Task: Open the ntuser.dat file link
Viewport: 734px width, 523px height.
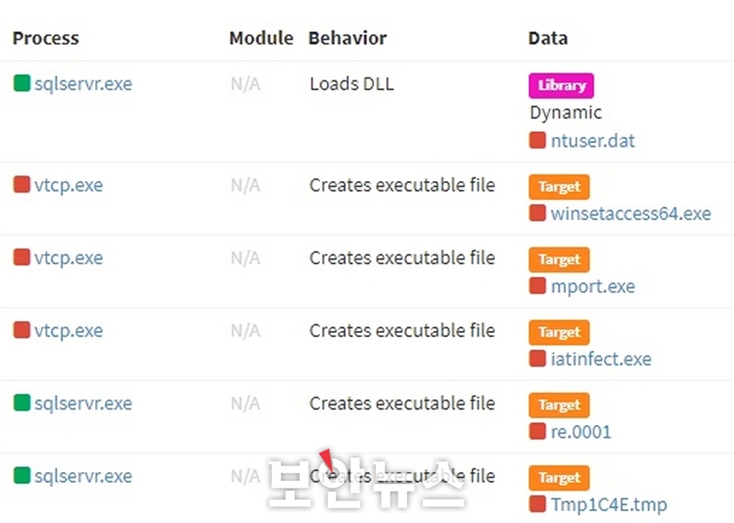Action: click(593, 141)
